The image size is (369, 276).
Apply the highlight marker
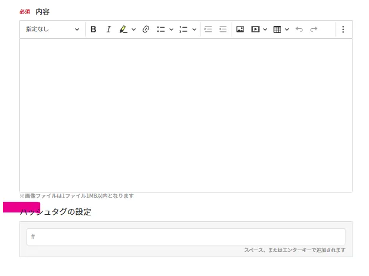123,29
